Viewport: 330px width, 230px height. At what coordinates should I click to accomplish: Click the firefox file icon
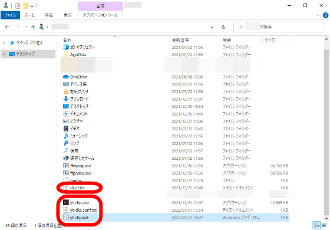66,180
